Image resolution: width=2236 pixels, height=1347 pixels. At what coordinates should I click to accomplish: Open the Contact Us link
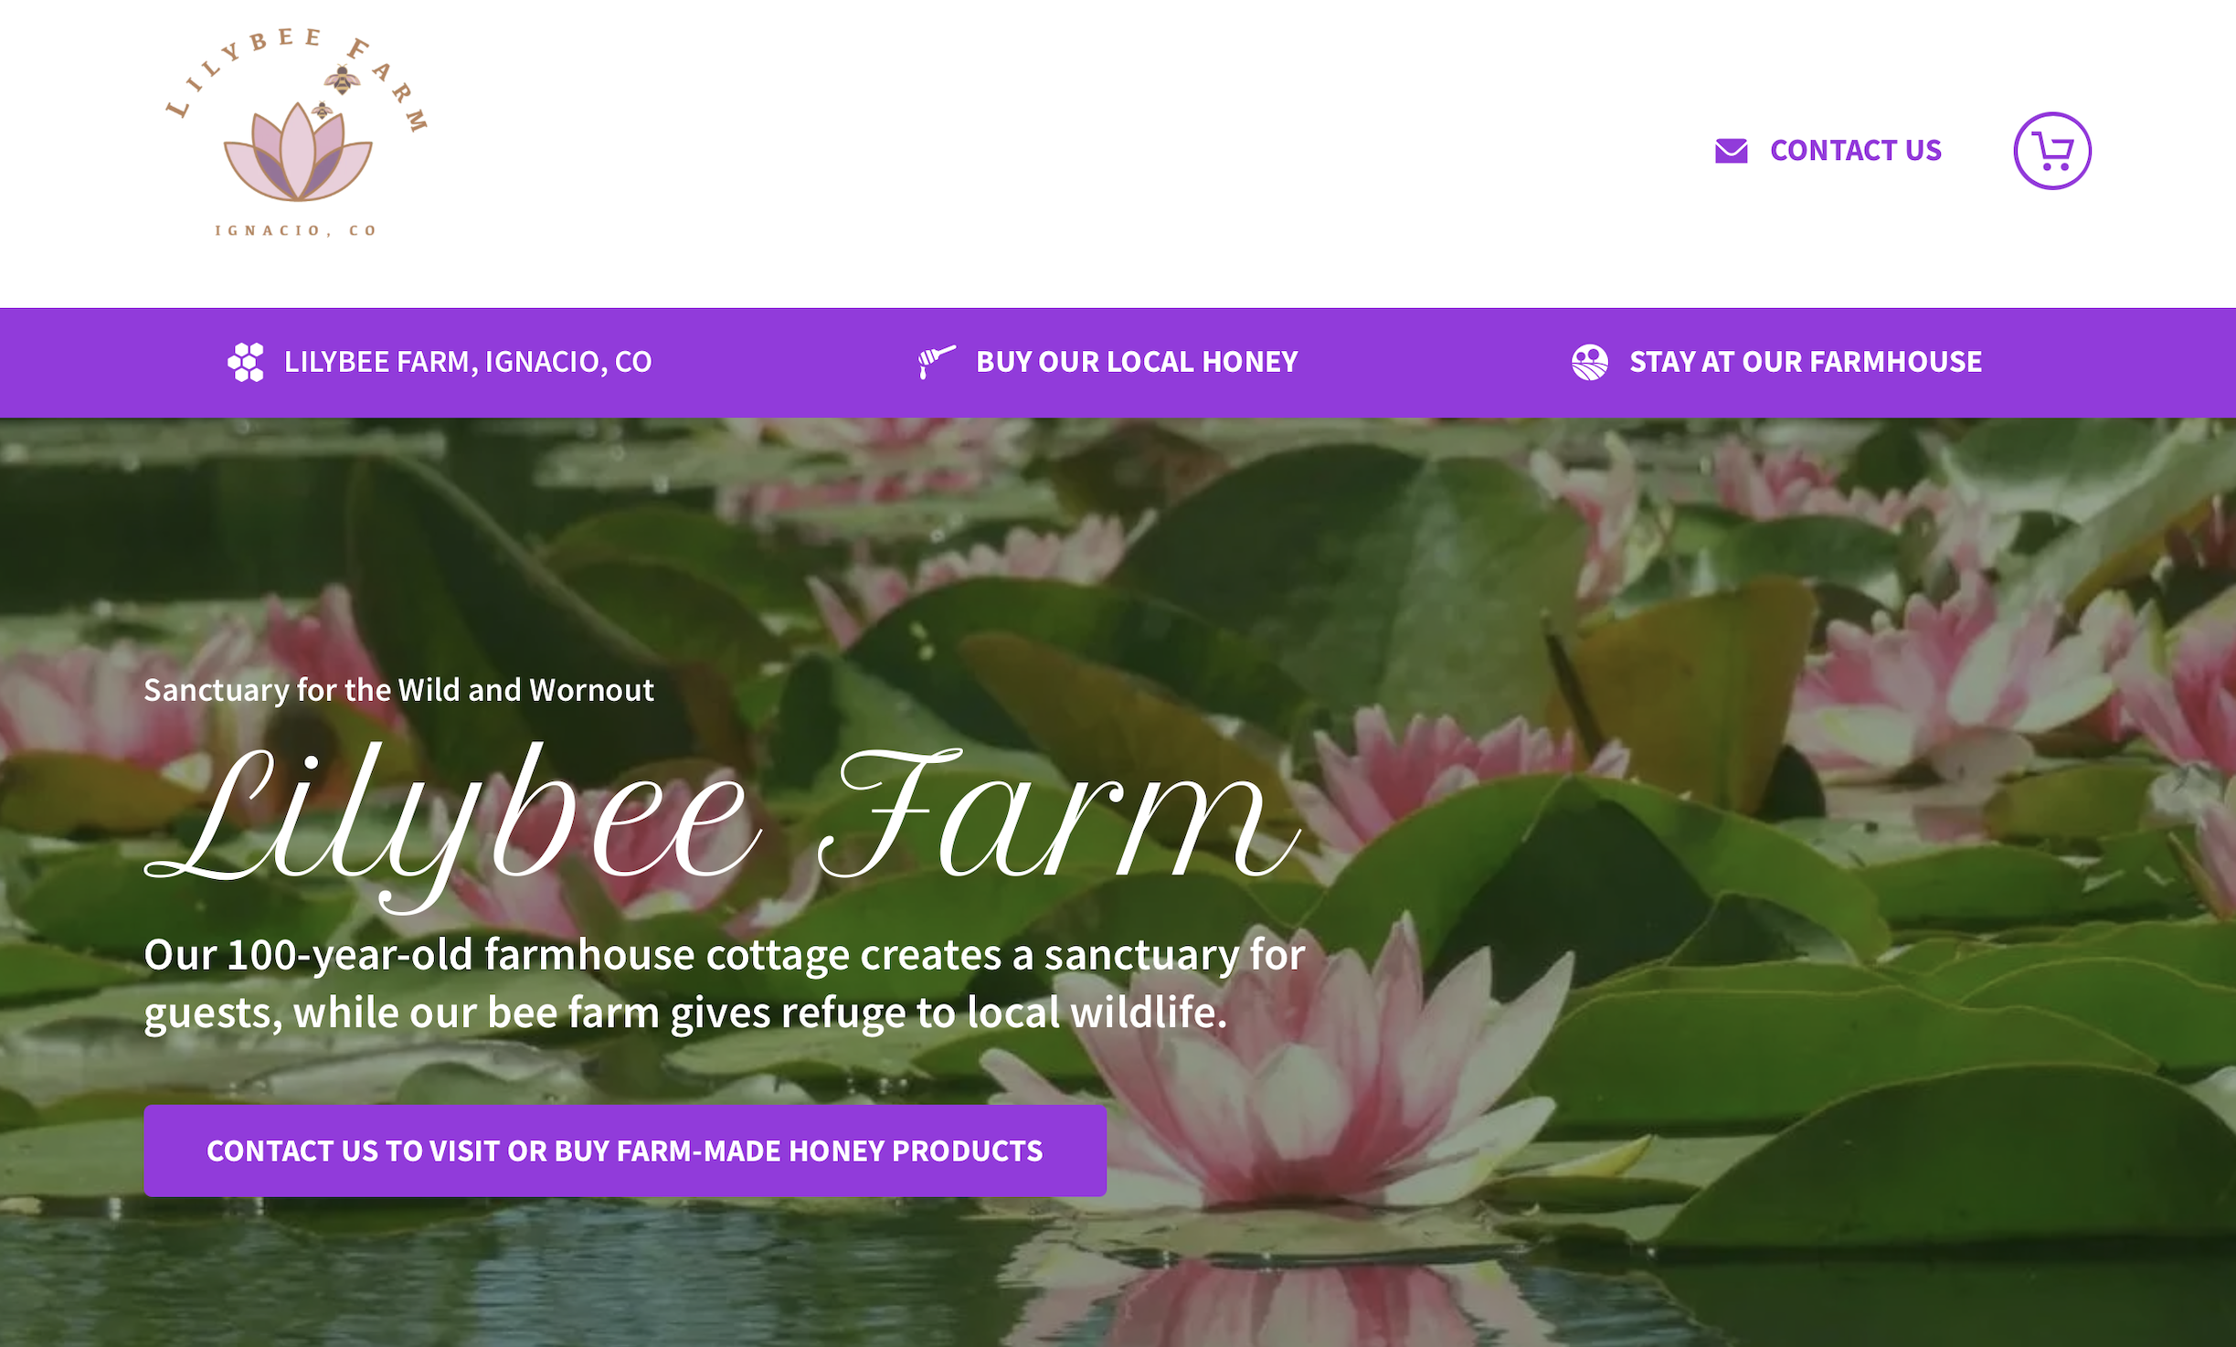tap(1855, 151)
